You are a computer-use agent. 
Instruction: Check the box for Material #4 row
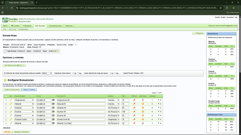pos(6,104)
